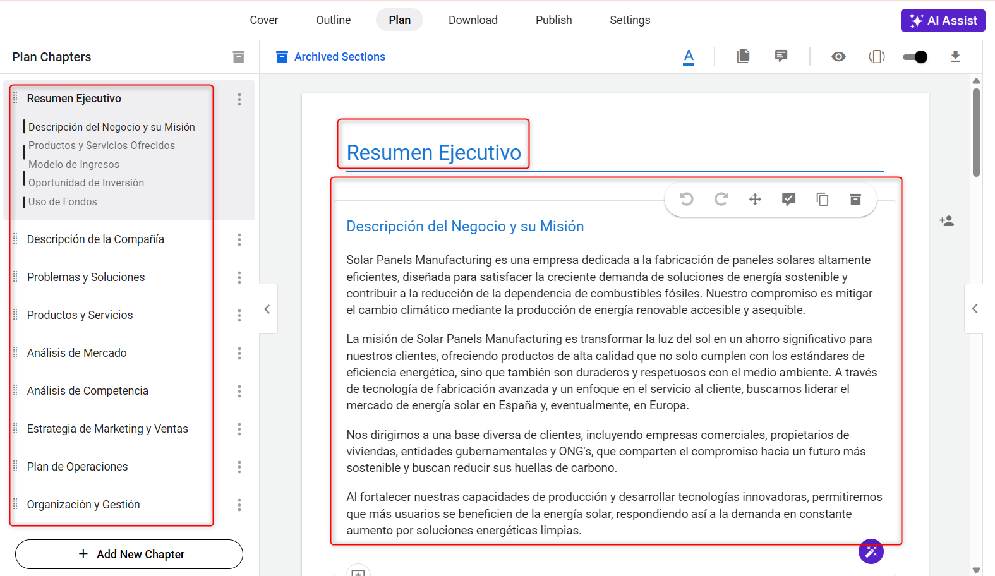Click the scrollbar up arrow
Screen dimensions: 995x576
click(x=976, y=81)
